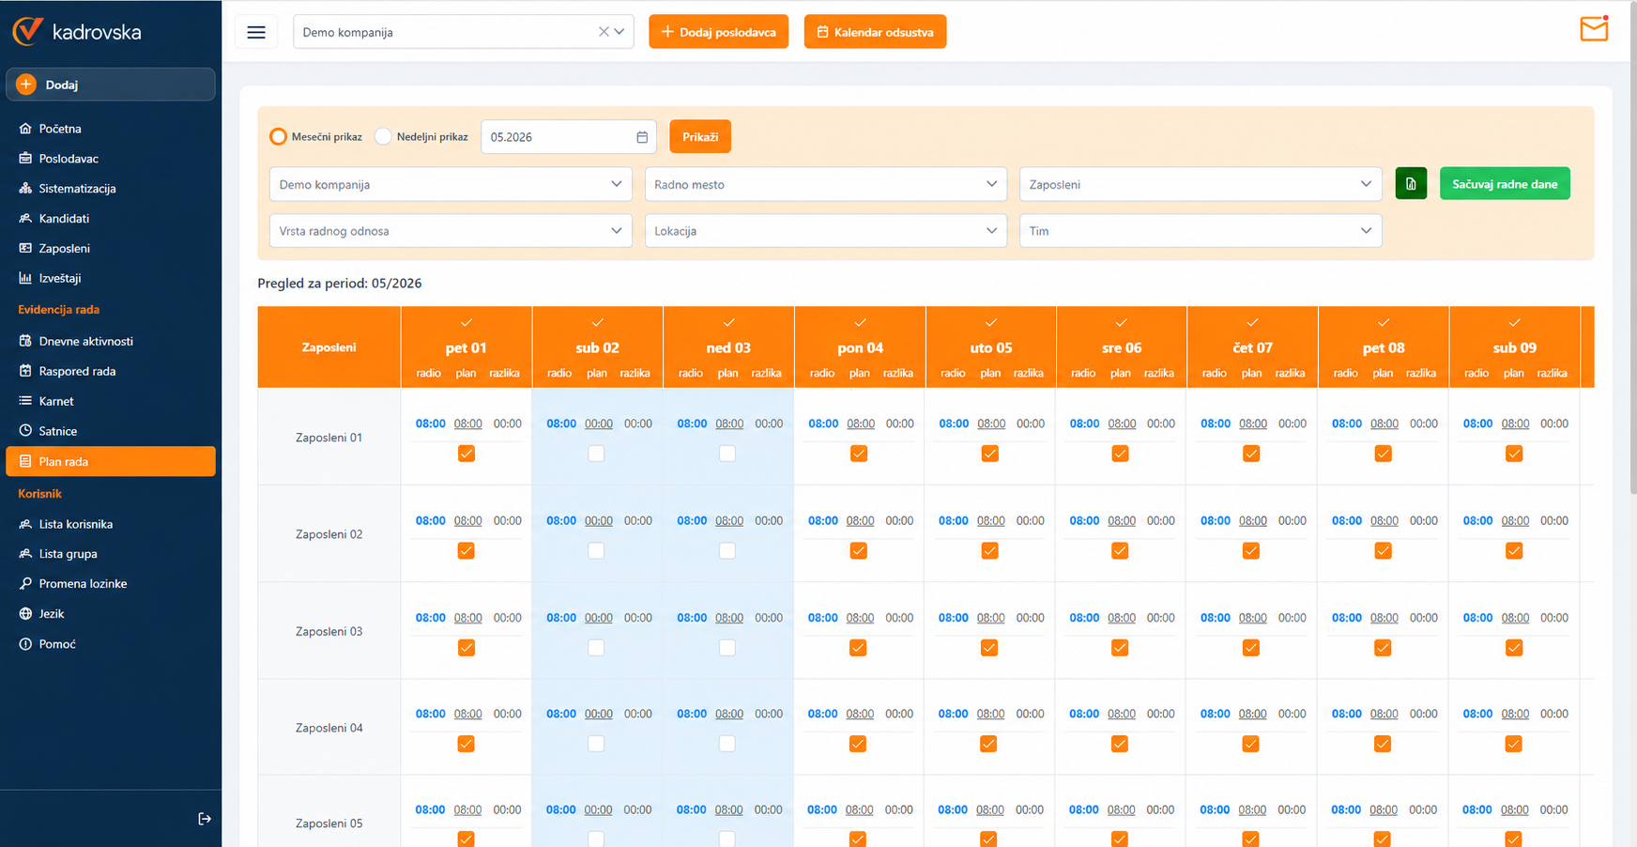This screenshot has height=847, width=1637.
Task: Check Zaposleni 01 checkbox for sub 02
Action: (596, 454)
